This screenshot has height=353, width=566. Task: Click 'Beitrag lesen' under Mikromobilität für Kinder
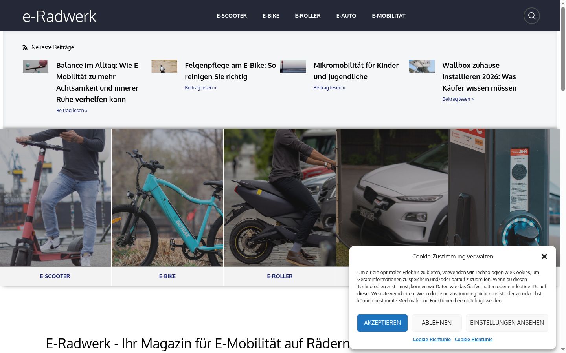tap(329, 88)
